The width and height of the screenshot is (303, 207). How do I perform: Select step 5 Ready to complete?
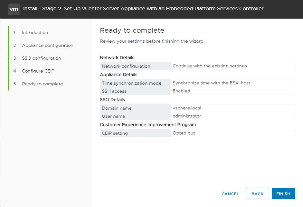click(x=42, y=84)
